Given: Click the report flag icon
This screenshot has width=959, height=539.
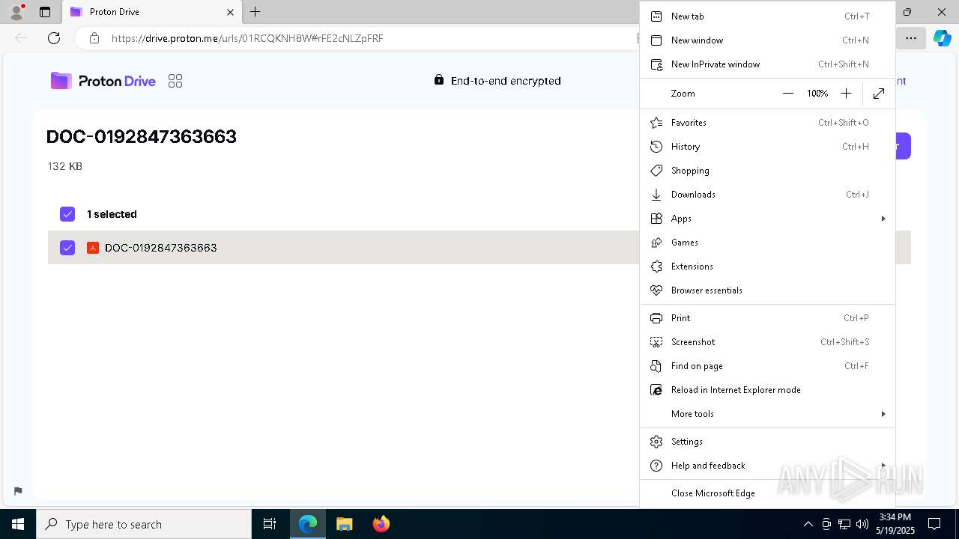Looking at the screenshot, I should [18, 491].
